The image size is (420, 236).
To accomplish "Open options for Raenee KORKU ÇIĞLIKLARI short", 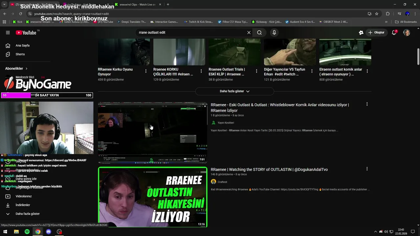I will [x=201, y=71].
